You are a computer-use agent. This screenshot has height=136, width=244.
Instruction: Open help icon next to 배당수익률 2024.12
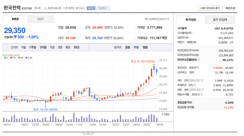click(202, 95)
